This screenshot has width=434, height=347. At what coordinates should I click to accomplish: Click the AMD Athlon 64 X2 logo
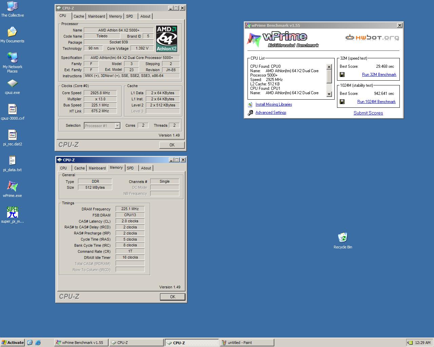coord(166,39)
